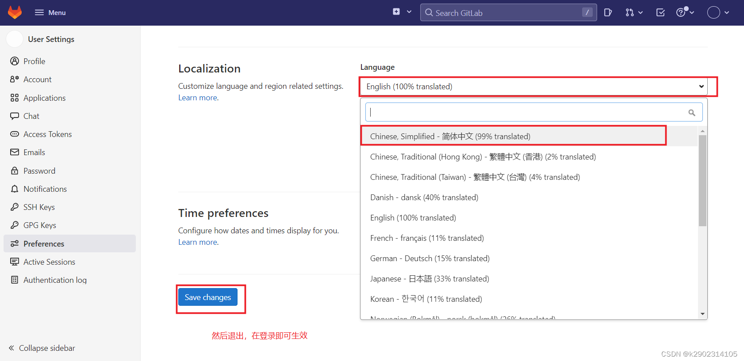This screenshot has width=744, height=361.
Task: Collapse the sidebar
Action: tap(42, 348)
